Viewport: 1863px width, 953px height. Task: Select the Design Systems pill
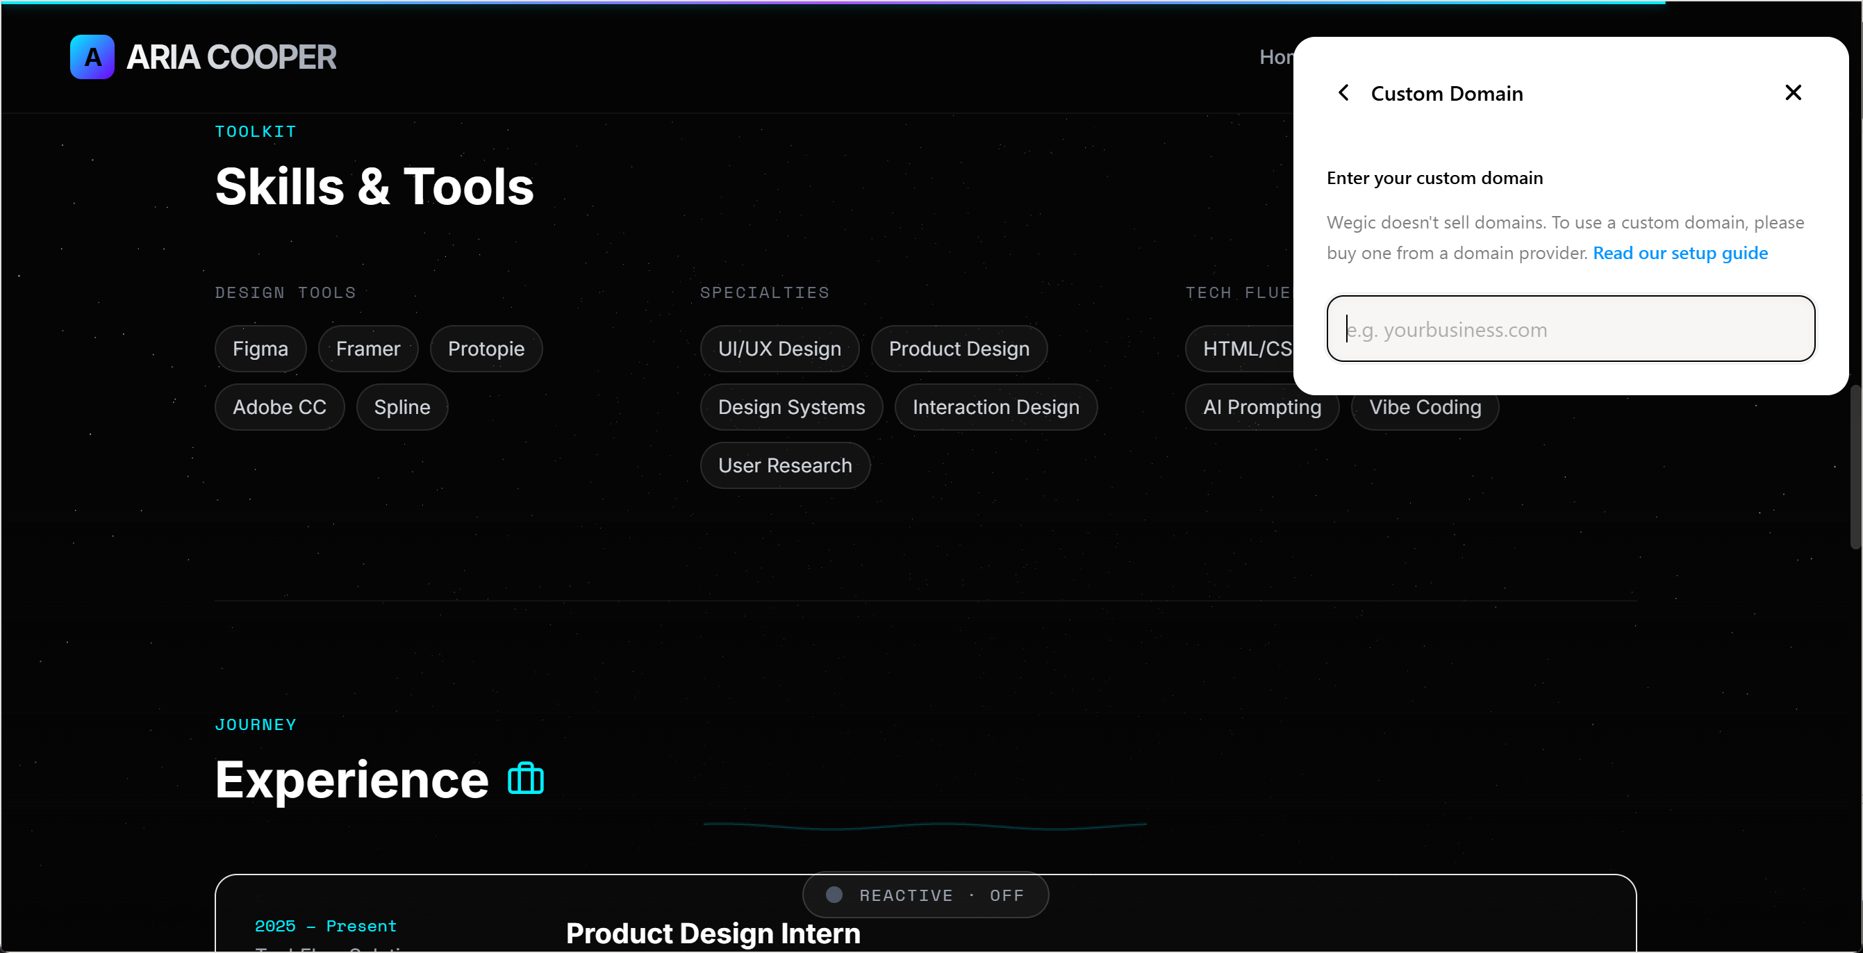click(791, 407)
